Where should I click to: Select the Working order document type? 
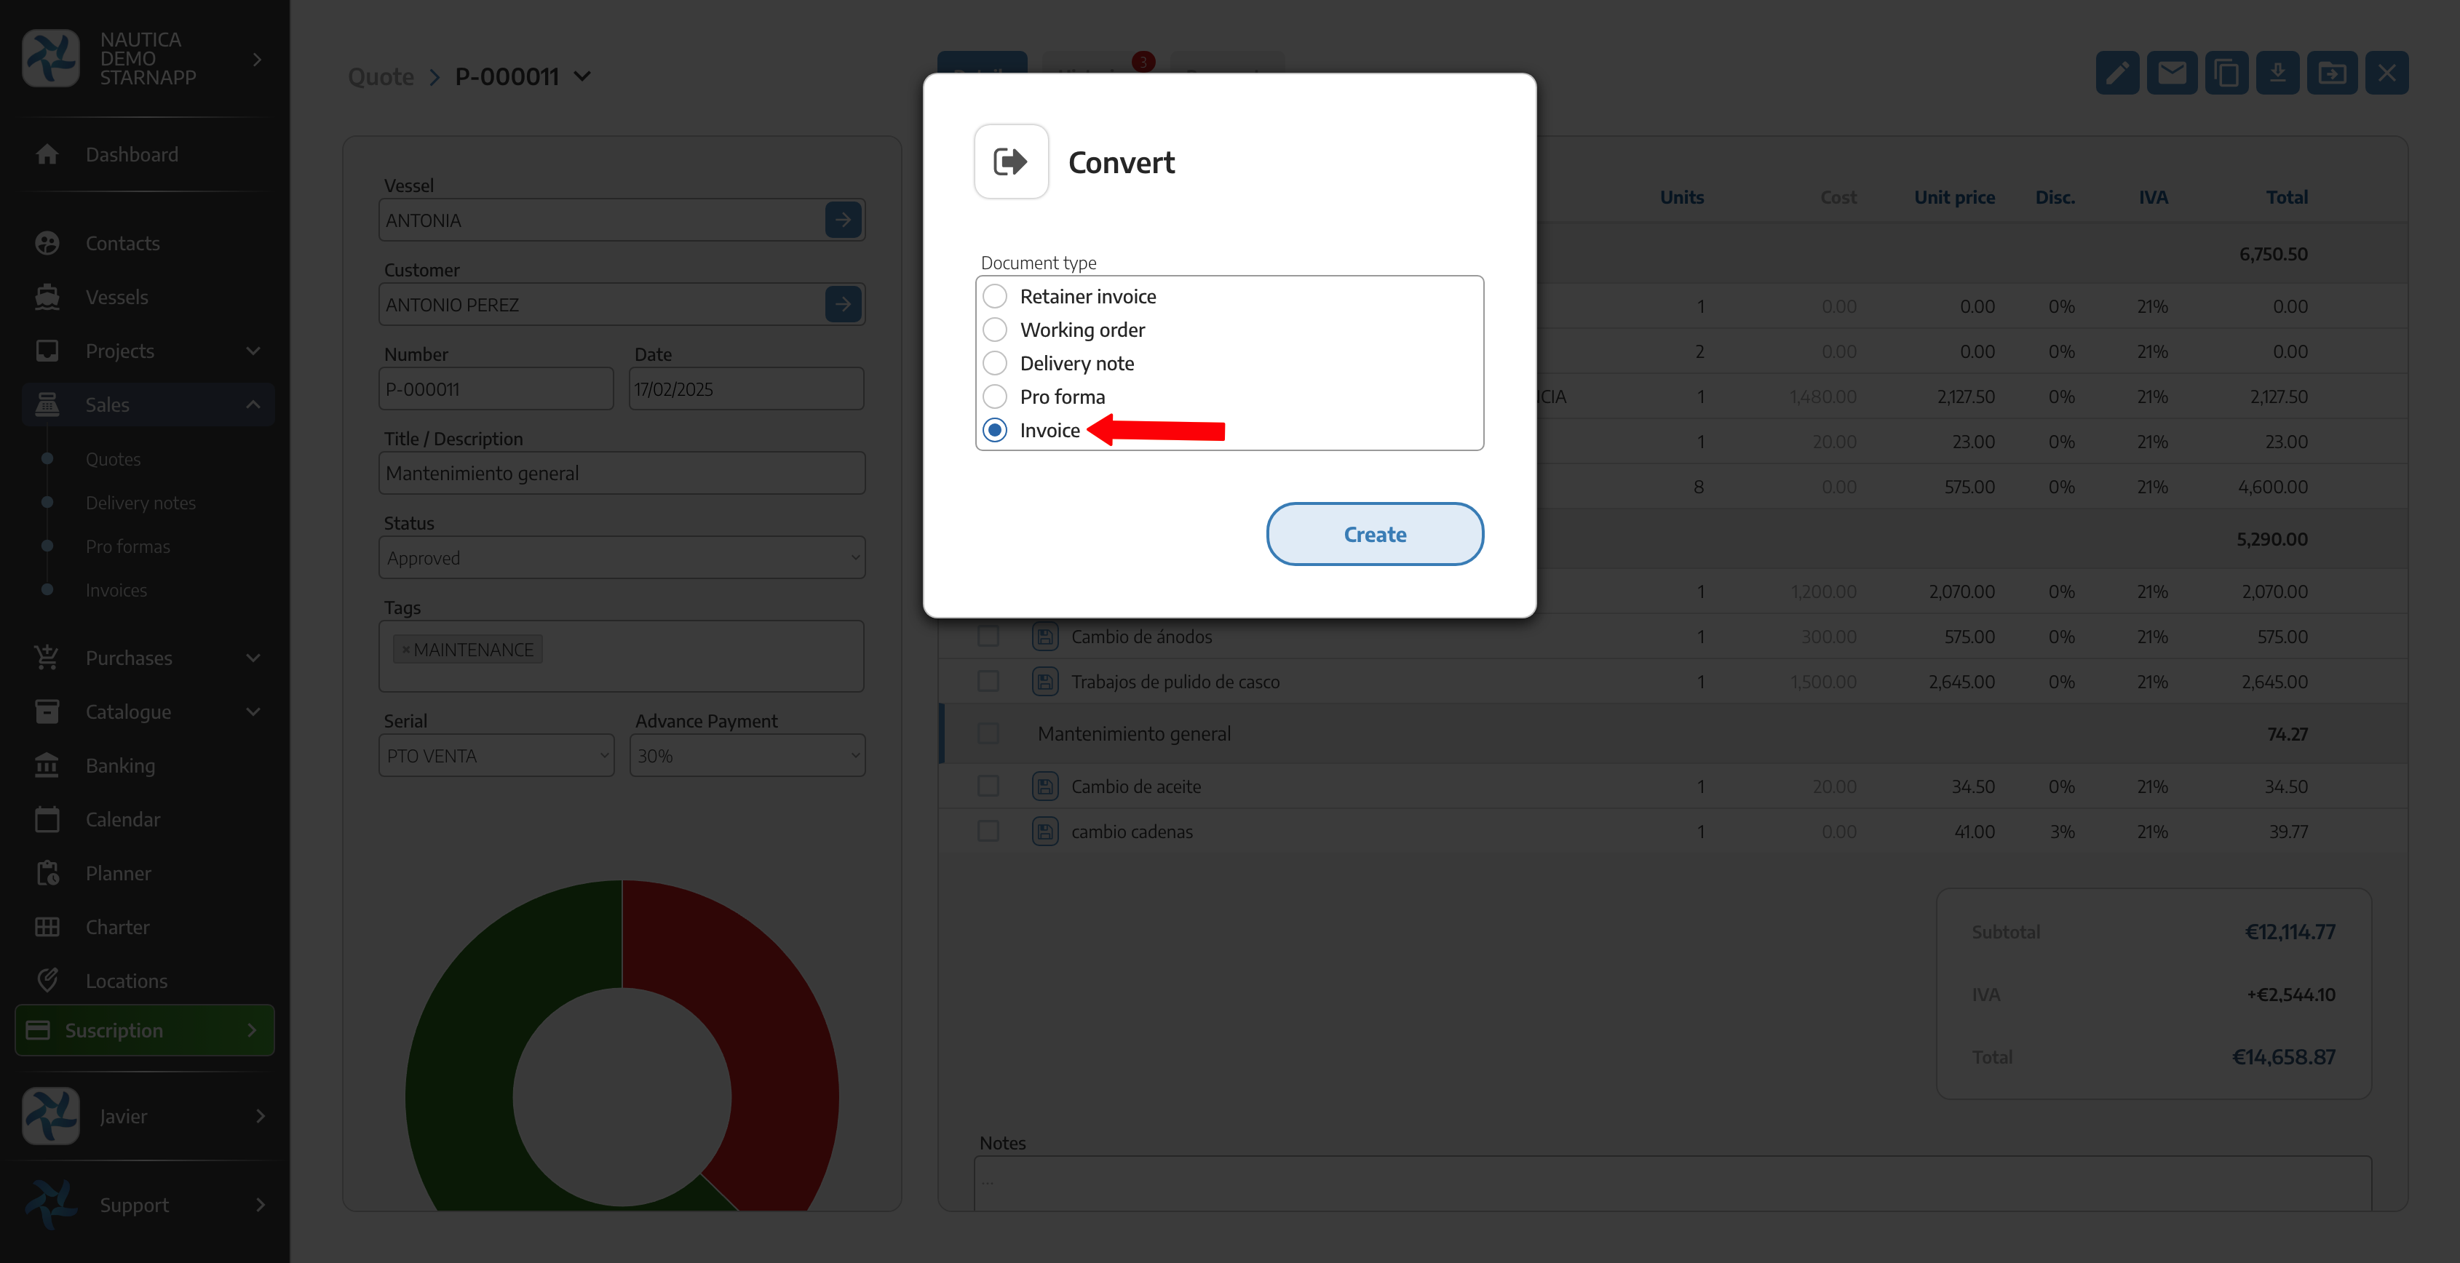(x=994, y=330)
